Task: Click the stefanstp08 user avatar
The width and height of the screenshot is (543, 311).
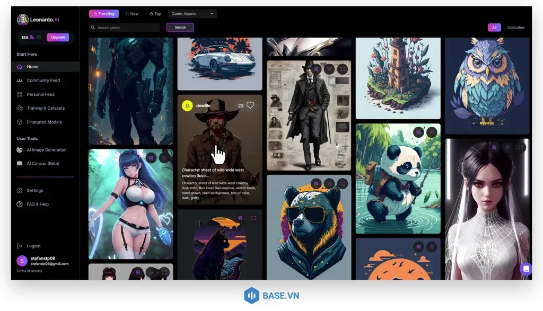Action: [22, 261]
